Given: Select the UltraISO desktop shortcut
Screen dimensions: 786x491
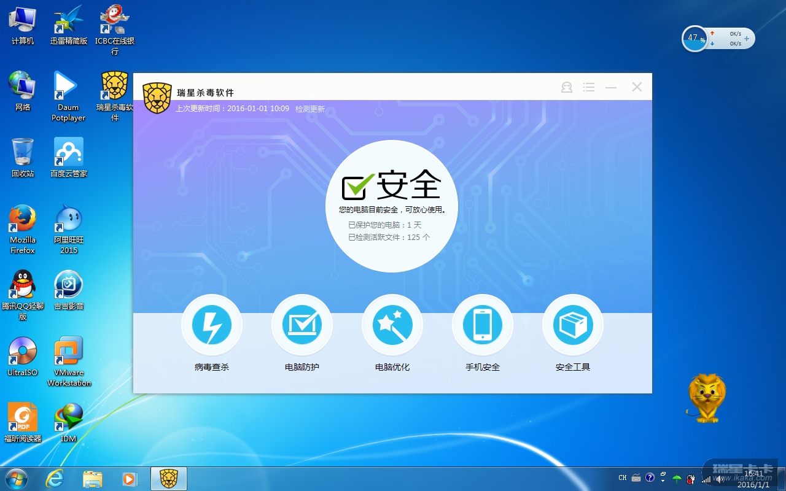Looking at the screenshot, I should pyautogui.click(x=23, y=357).
